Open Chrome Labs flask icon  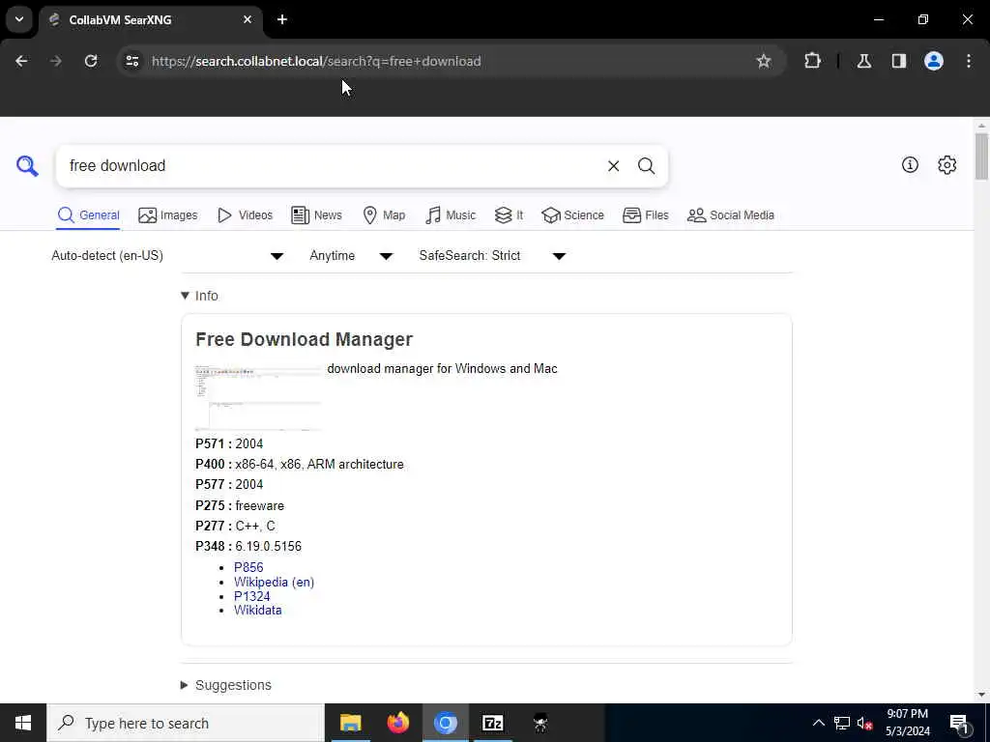(864, 61)
